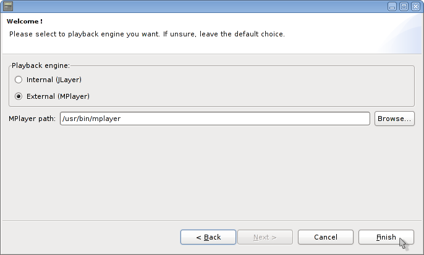Click the "MPlayer path:" label
This screenshot has width=424, height=255.
pos(33,118)
